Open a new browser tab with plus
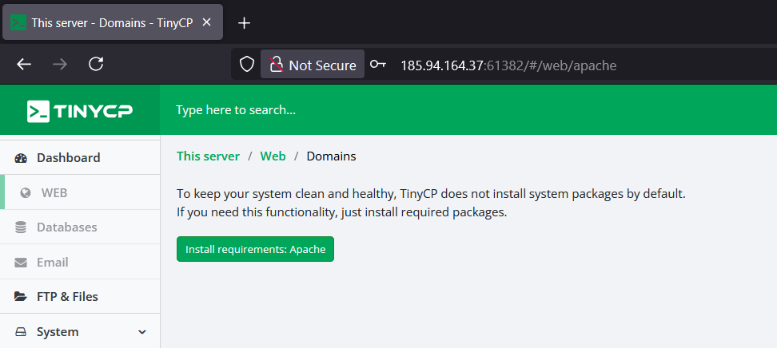This screenshot has width=777, height=348. 245,23
